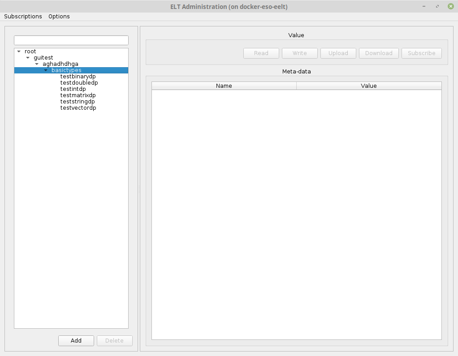The width and height of the screenshot is (458, 356).
Task: Select testbinarydp in the tree
Action: (x=78, y=77)
